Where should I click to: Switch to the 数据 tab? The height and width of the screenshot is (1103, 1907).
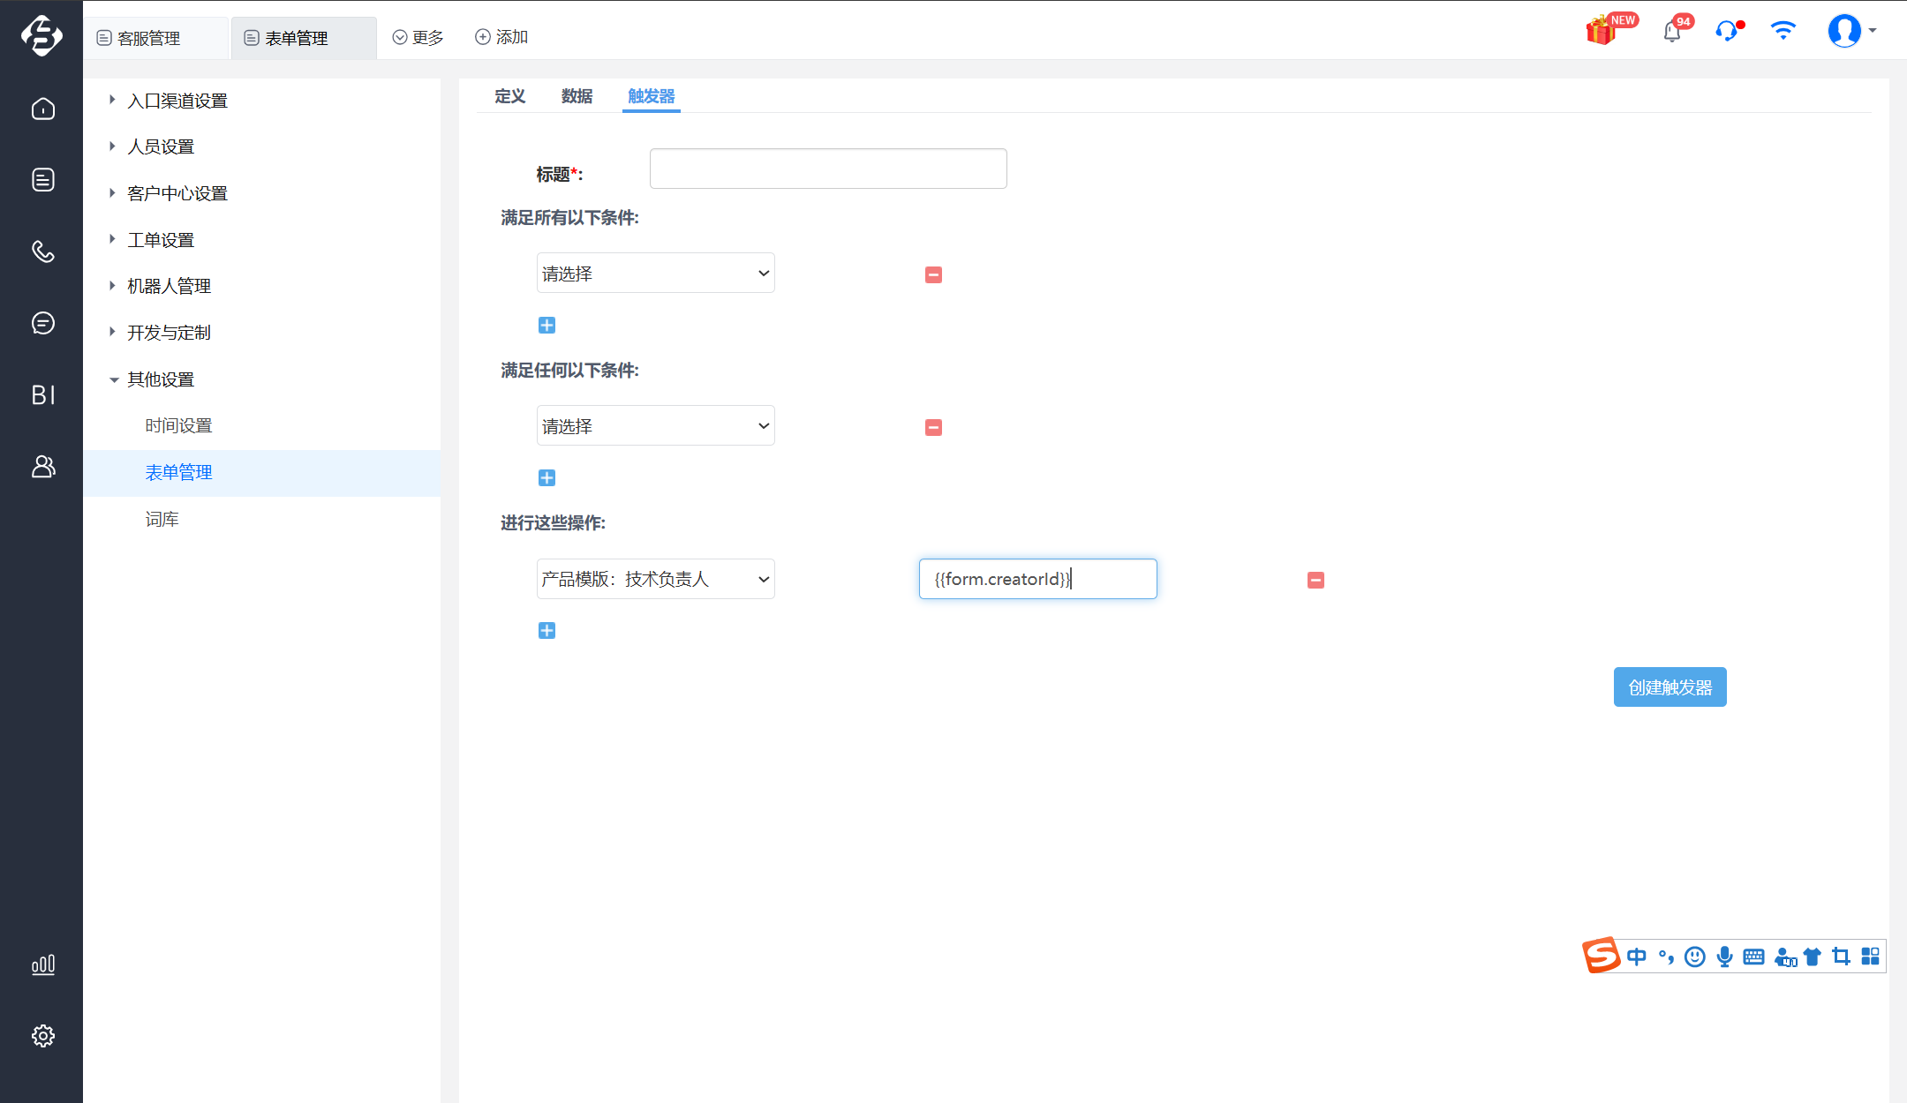click(x=577, y=95)
